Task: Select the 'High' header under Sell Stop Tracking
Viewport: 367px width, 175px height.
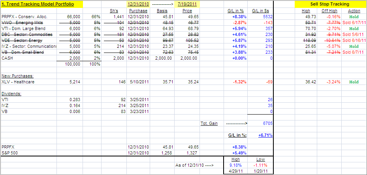Action: [x=306, y=11]
